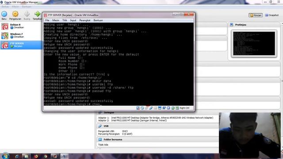Click the Penyaring Perangkat line

115,134
